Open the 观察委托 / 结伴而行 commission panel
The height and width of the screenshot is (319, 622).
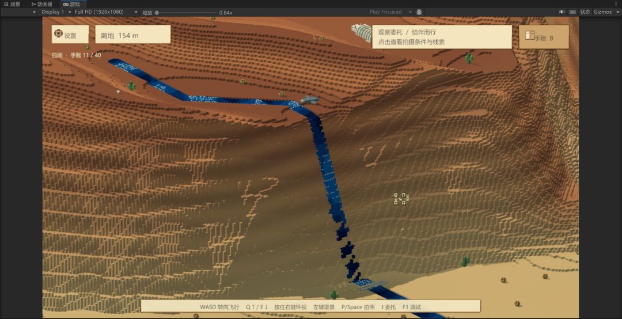(442, 37)
